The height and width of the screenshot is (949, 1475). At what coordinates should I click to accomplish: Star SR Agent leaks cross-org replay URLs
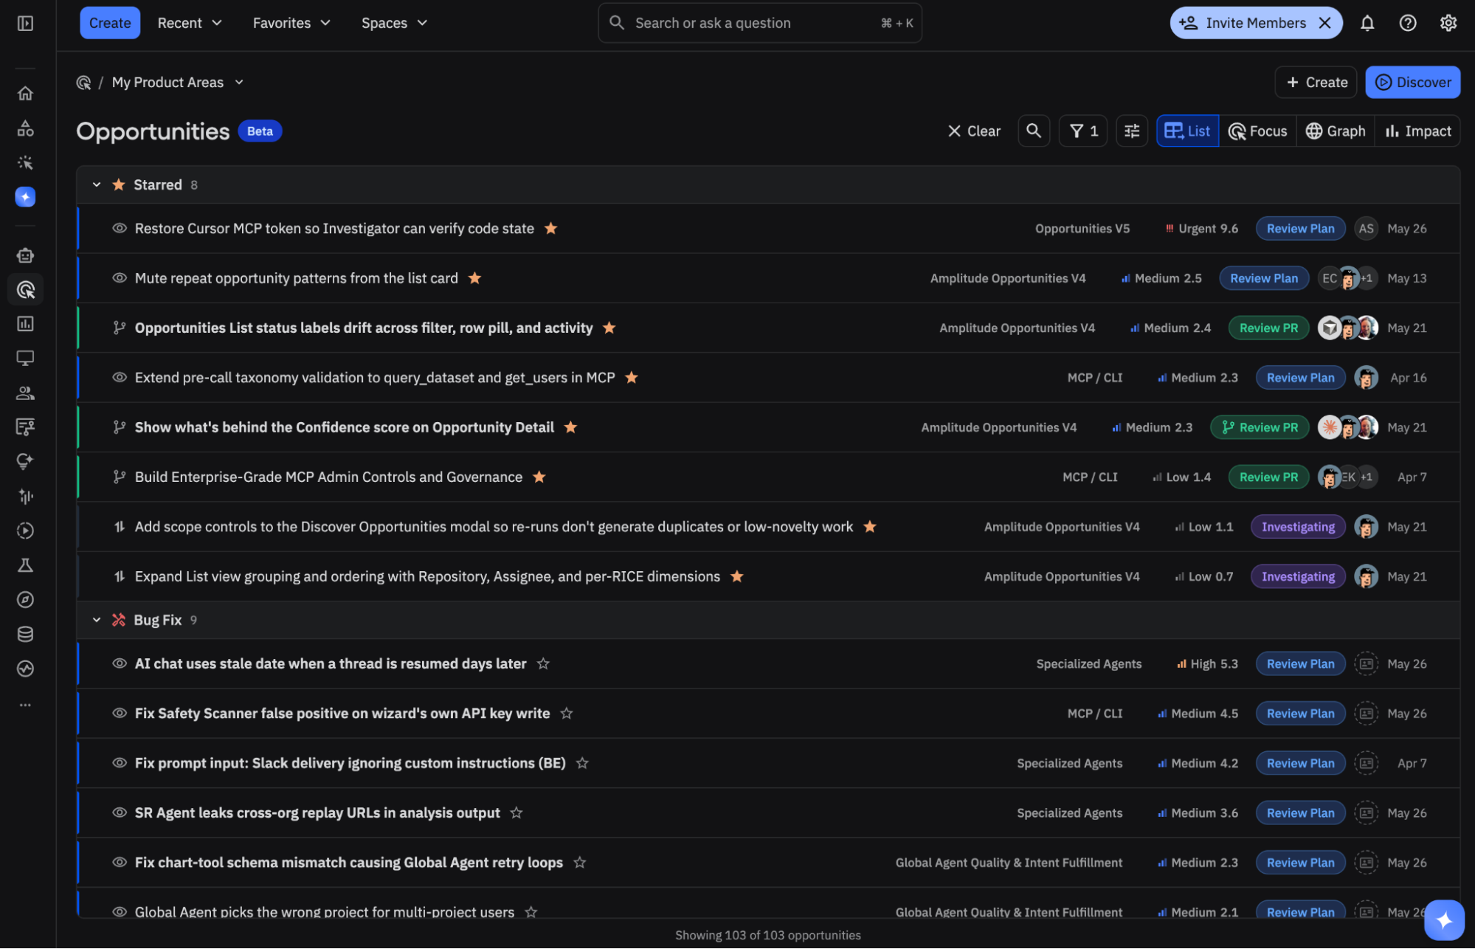pos(517,813)
